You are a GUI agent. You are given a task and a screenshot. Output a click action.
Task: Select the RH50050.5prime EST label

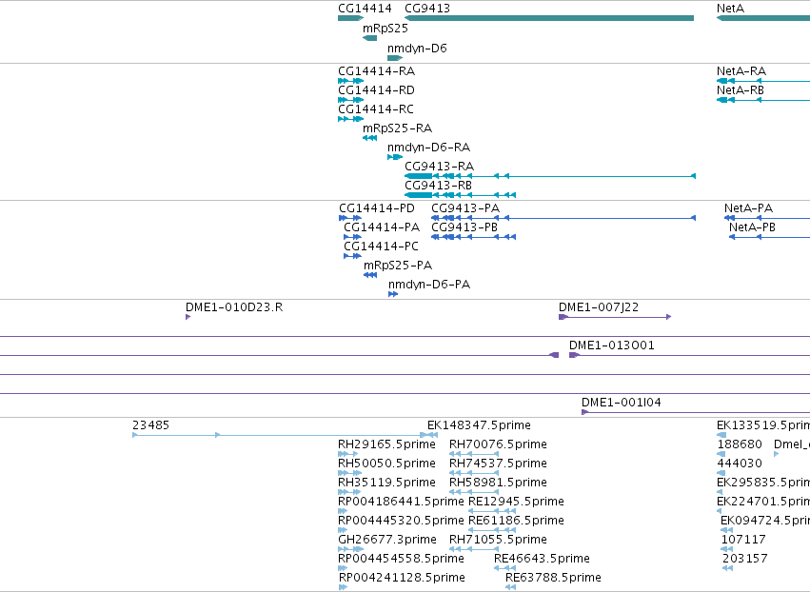386,464
